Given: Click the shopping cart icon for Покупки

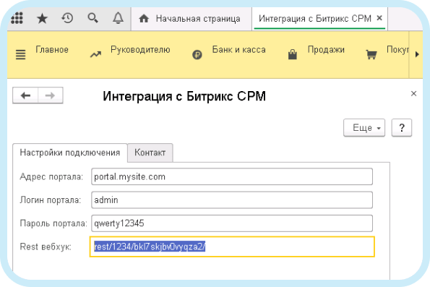Looking at the screenshot, I should coord(371,55).
